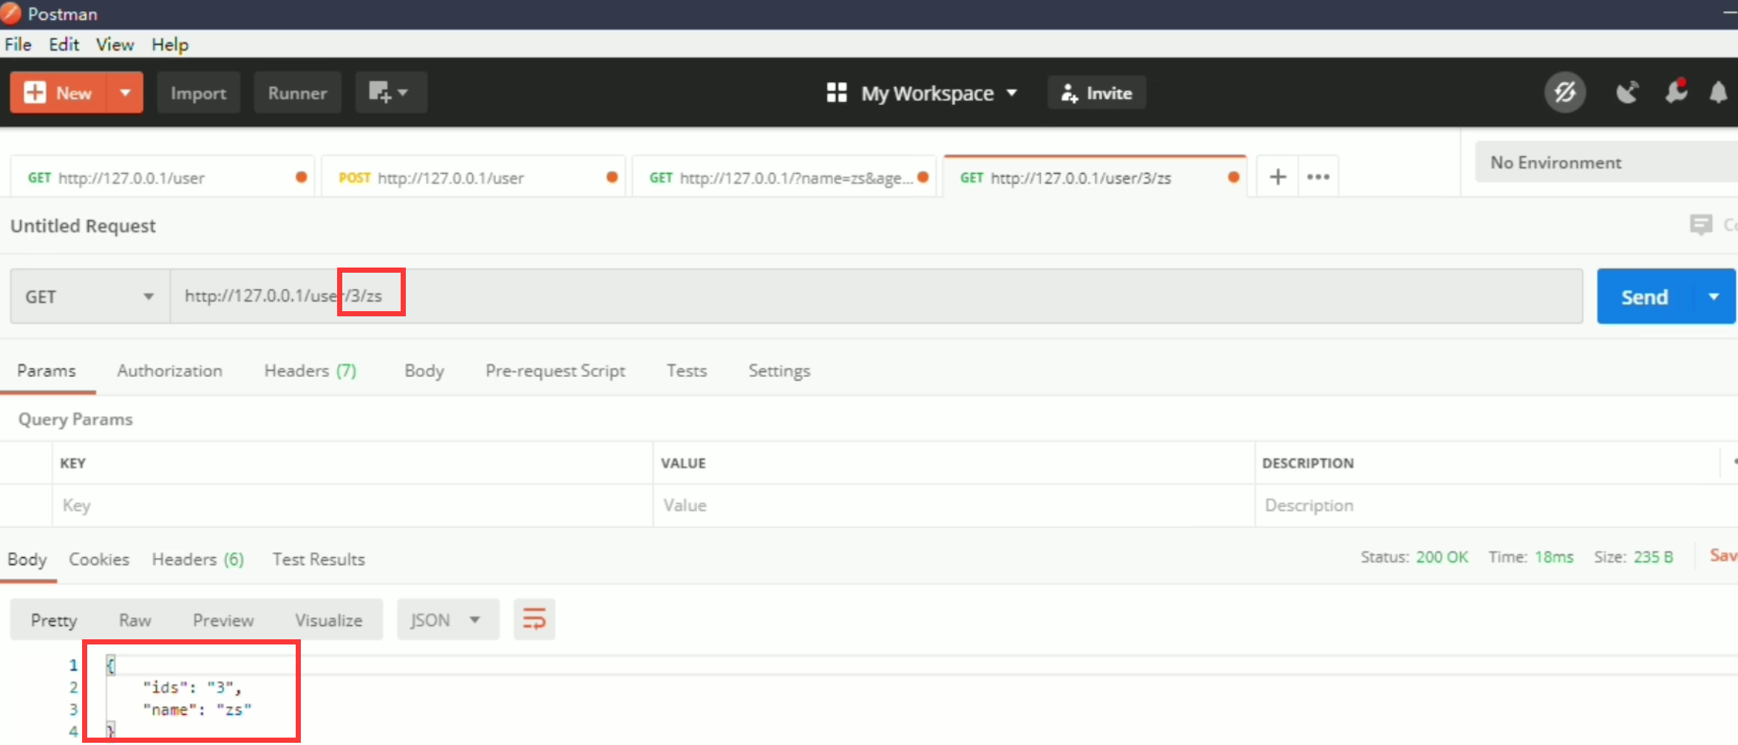
Task: Click the 235 B response size value
Action: [x=1653, y=557]
